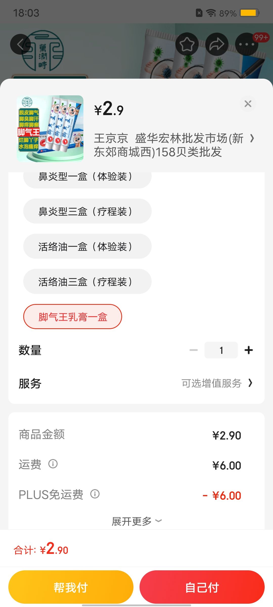The height and width of the screenshot is (607, 273).
Task: Decrease quantity with minus icon
Action: pyautogui.click(x=194, y=350)
